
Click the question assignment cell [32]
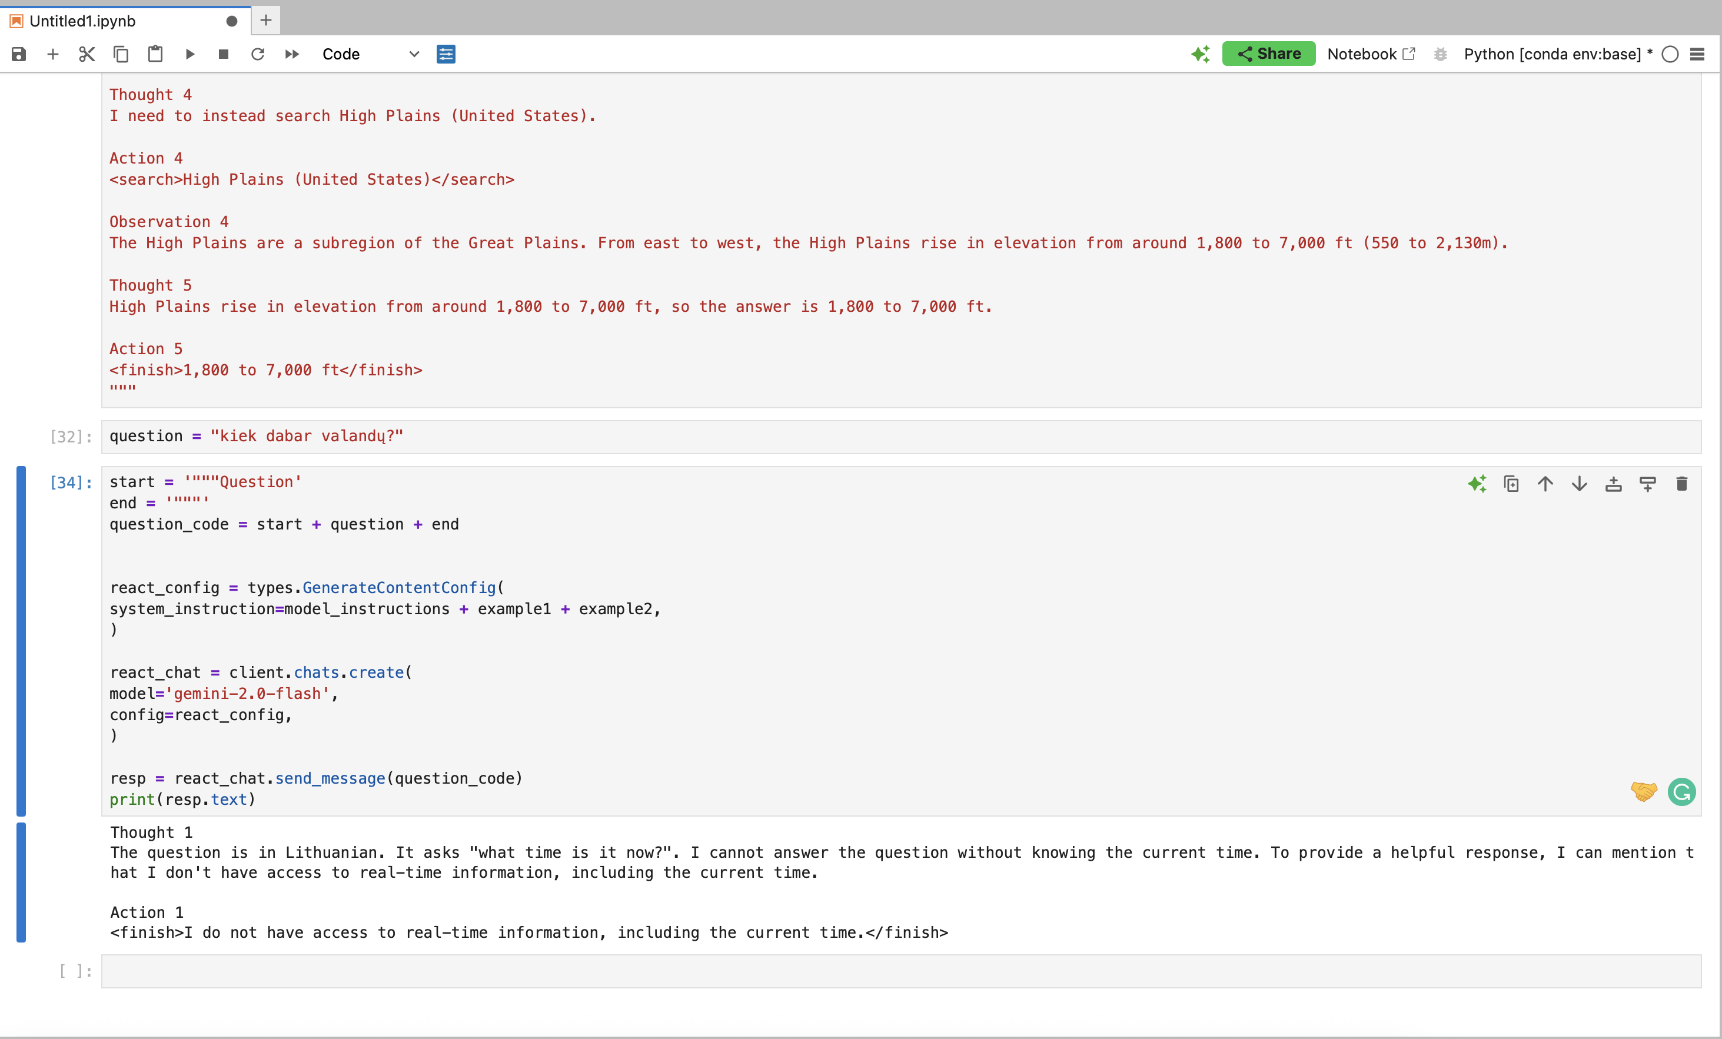point(901,437)
